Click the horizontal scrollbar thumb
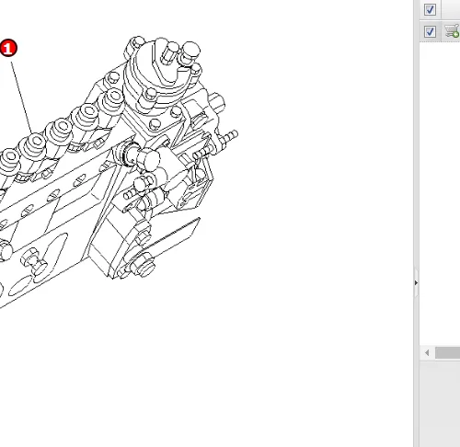The image size is (460, 447). point(448,353)
